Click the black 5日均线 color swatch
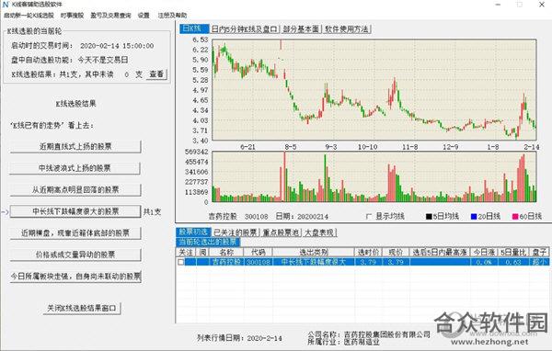Viewport: 552px width, 351px height. [429, 217]
